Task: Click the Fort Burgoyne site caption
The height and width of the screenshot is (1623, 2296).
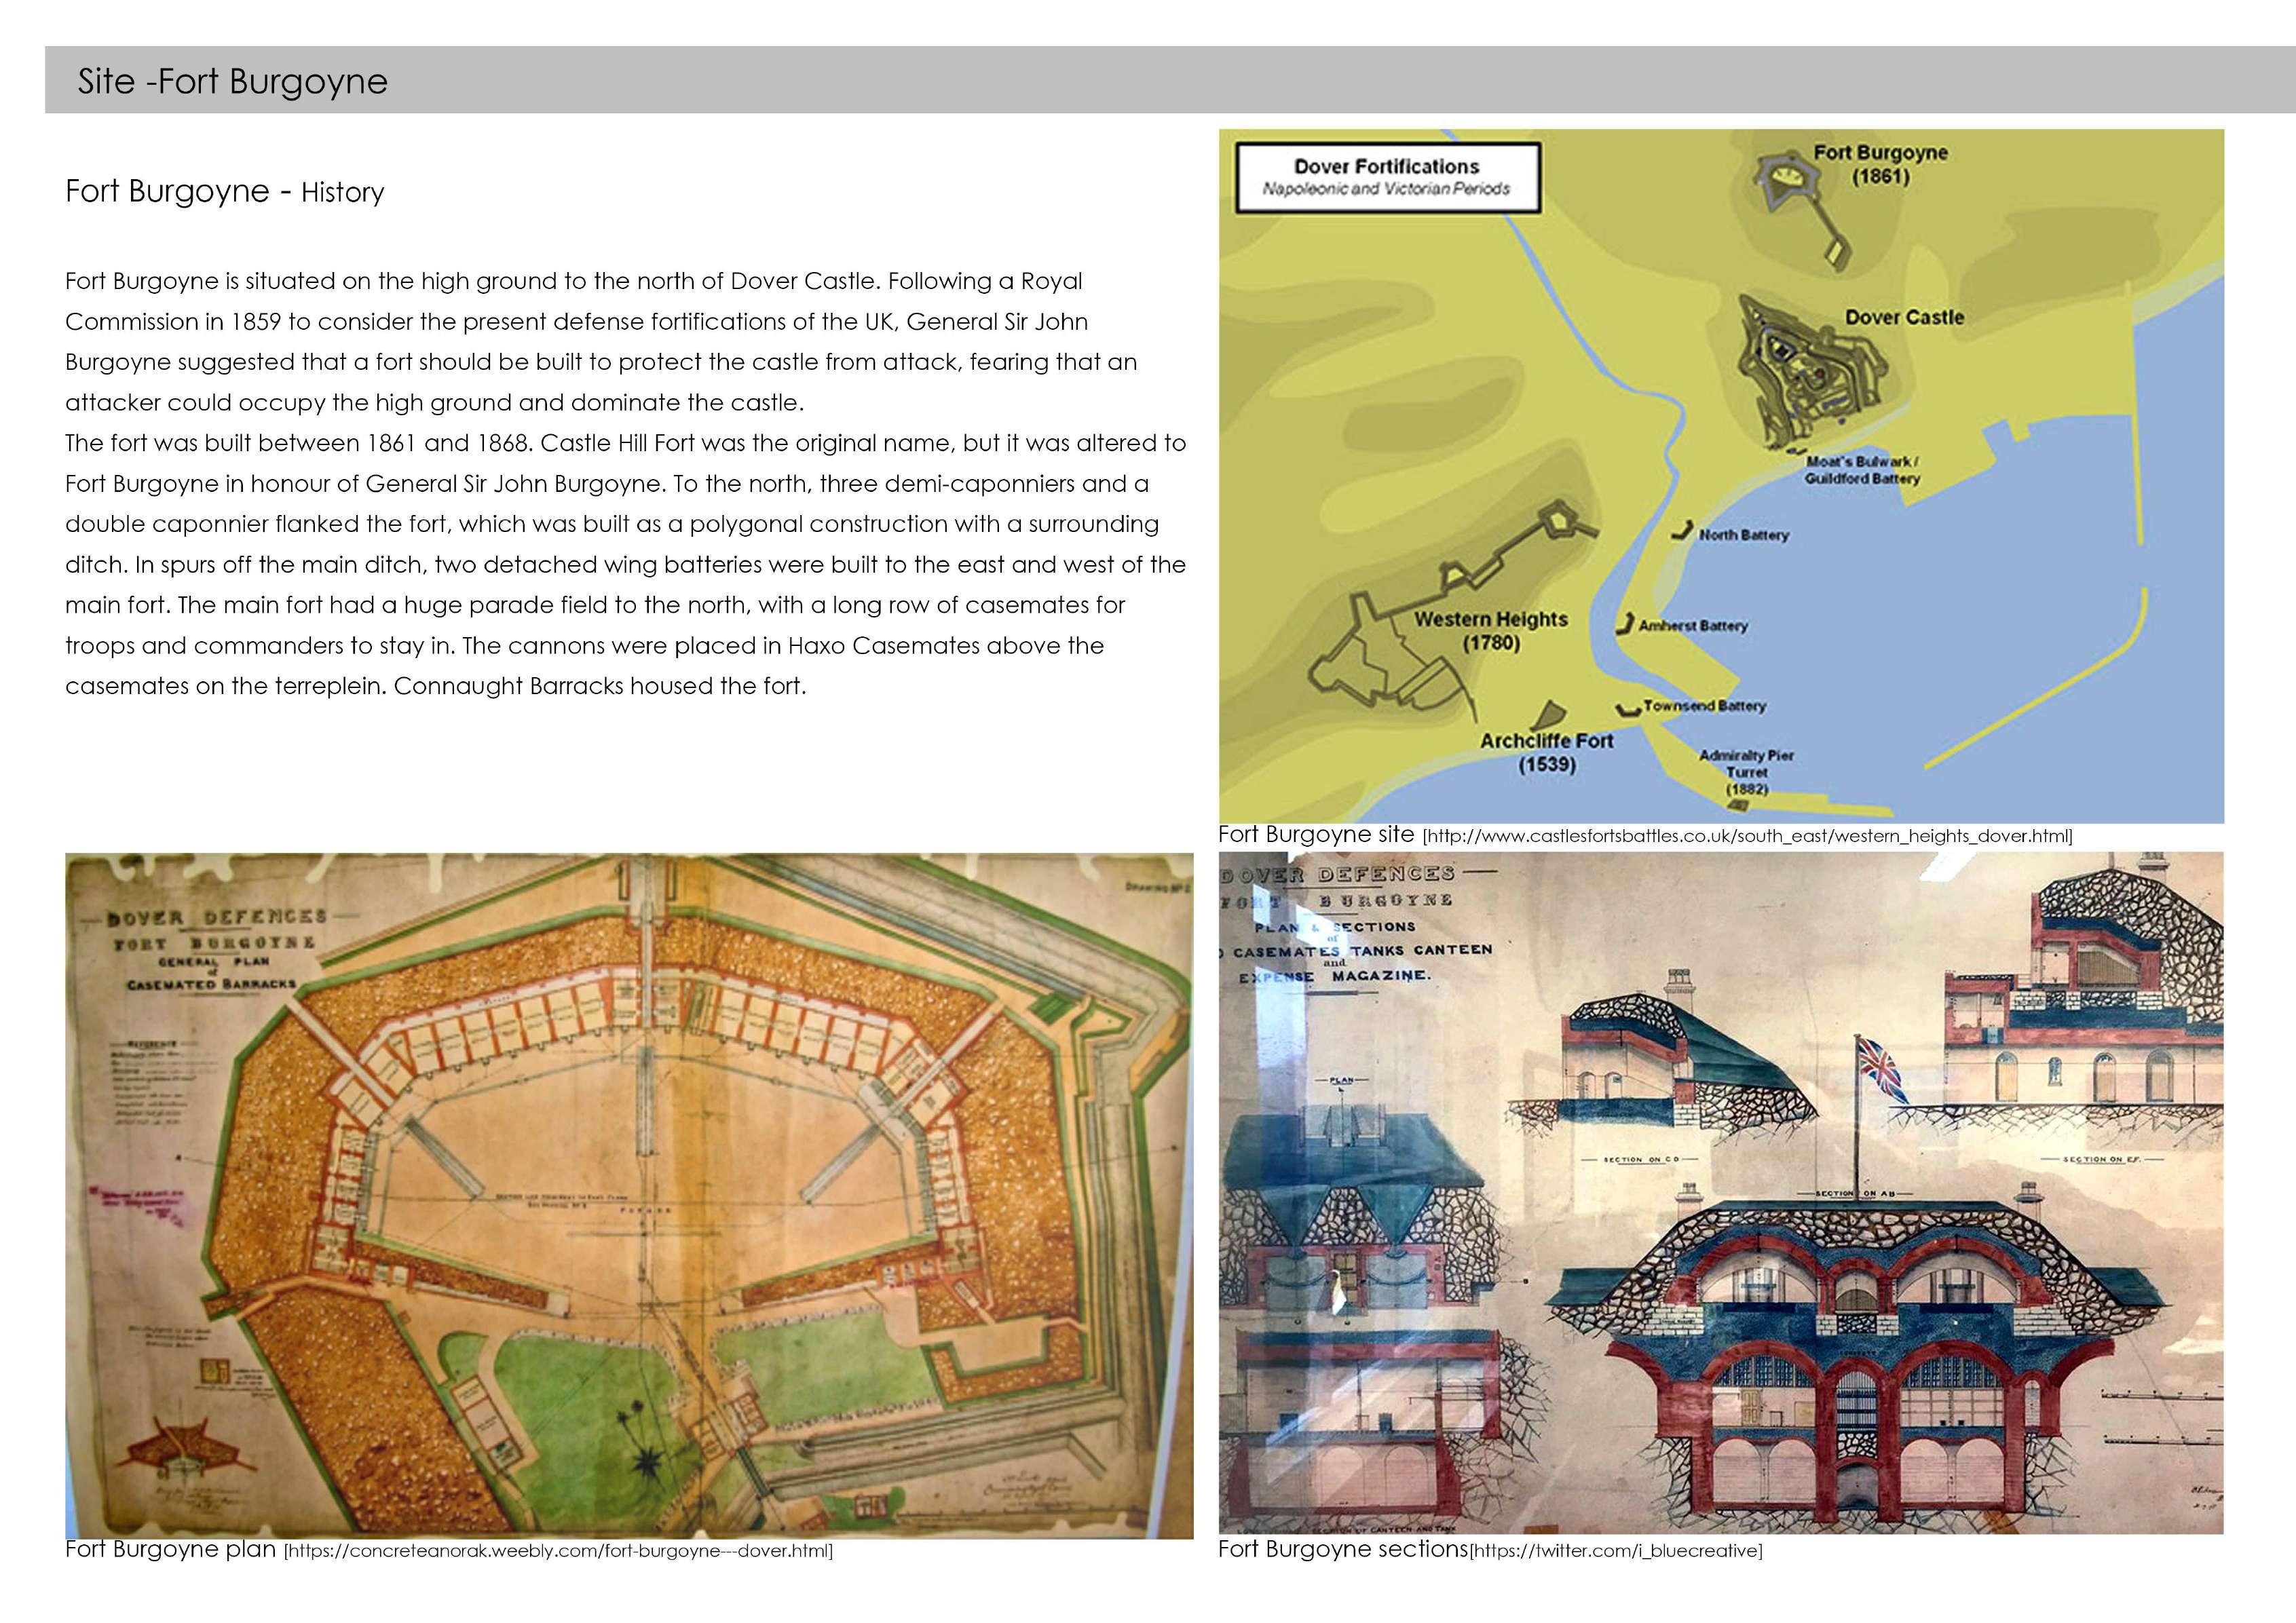Action: (x=1316, y=834)
